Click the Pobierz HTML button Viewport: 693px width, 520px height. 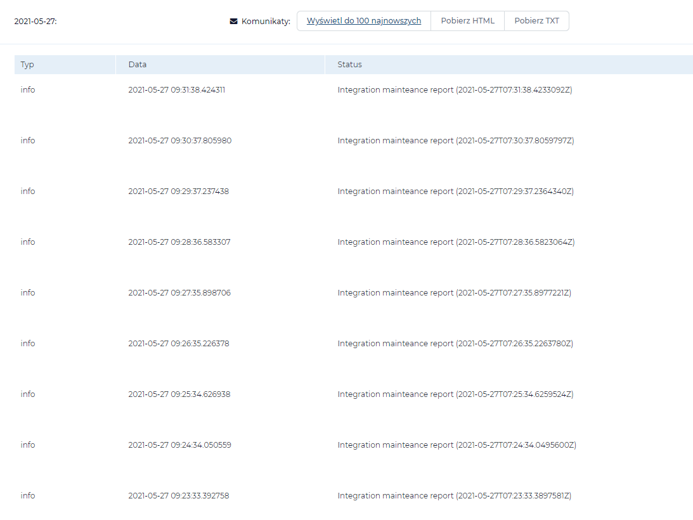[467, 21]
